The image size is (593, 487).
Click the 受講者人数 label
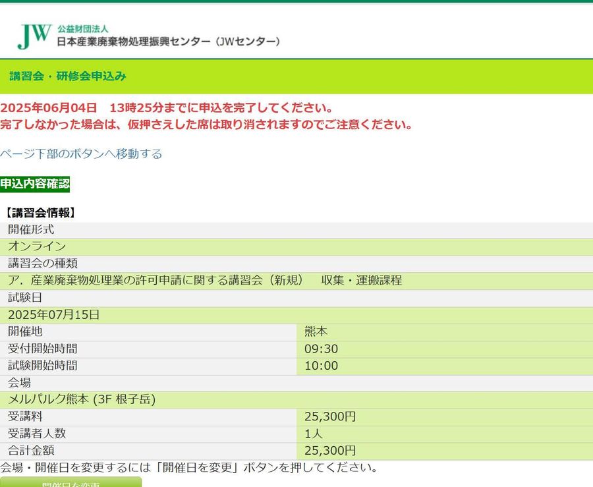coord(37,434)
